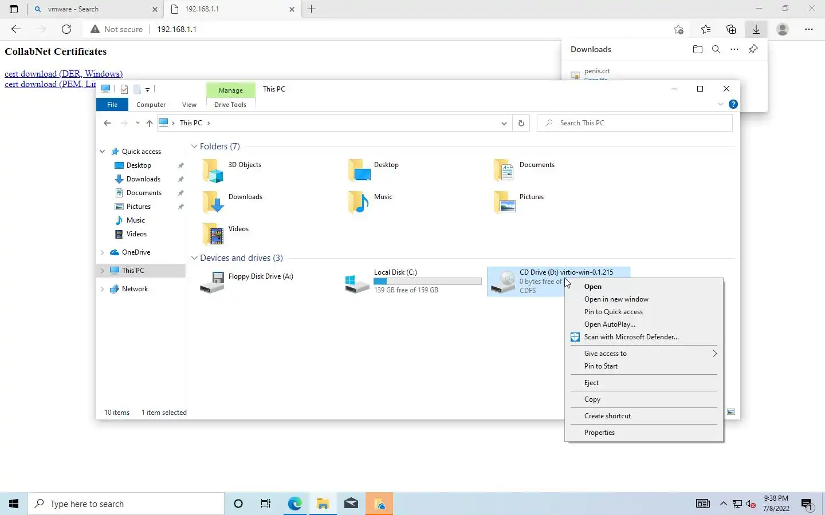Switch to large icons view in status bar

[731, 412]
